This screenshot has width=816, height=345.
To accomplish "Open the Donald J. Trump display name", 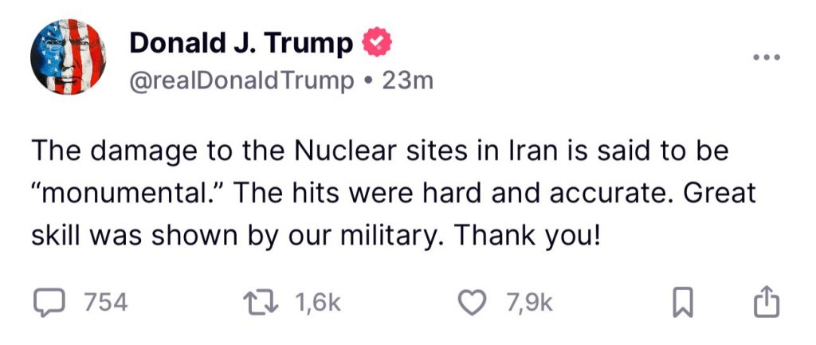I will (x=241, y=43).
